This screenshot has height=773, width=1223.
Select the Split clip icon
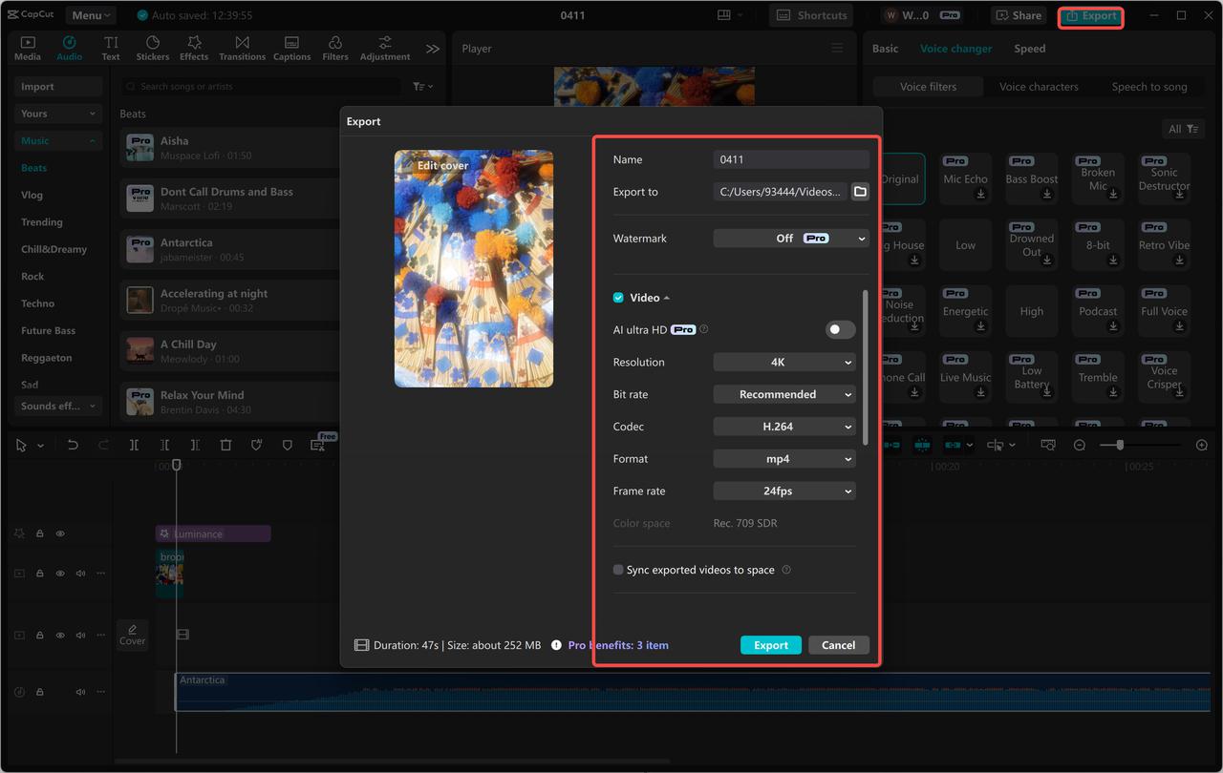(134, 445)
